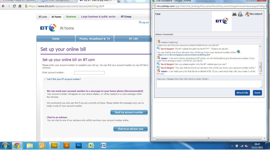Viewport: 270px width, 152px height.
Task: Open the BT Life menu
Action: tap(133, 39)
